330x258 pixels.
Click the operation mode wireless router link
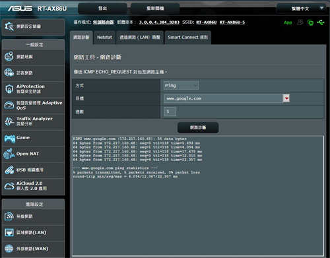(x=103, y=22)
